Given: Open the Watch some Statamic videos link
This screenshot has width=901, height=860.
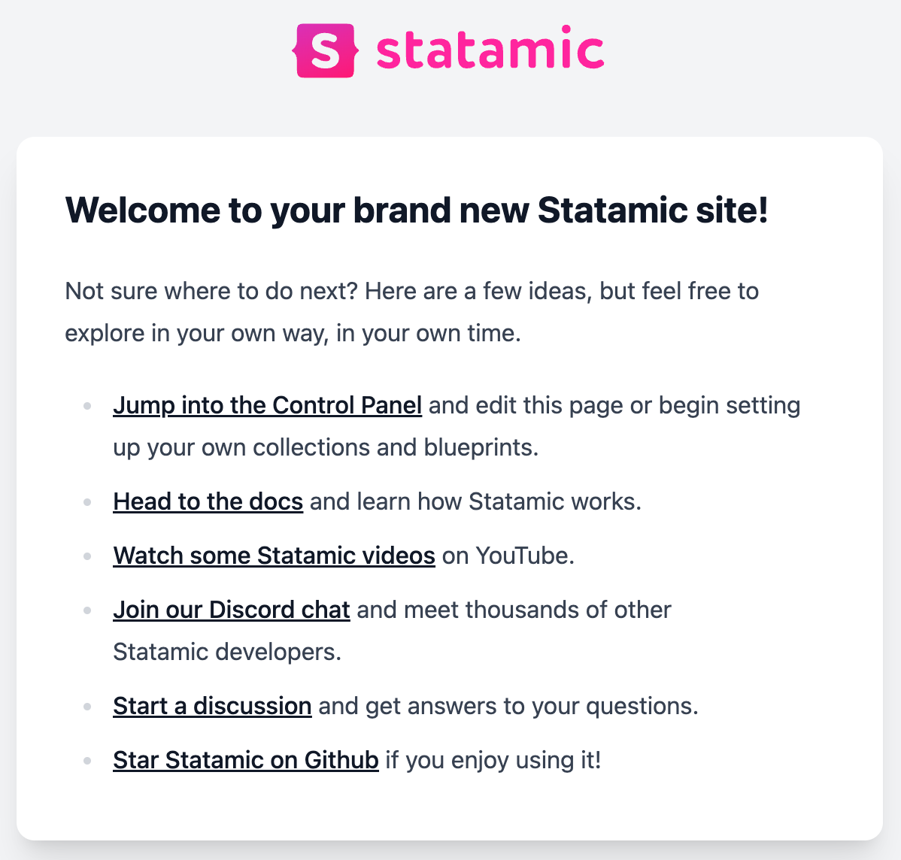Looking at the screenshot, I should click(x=274, y=556).
